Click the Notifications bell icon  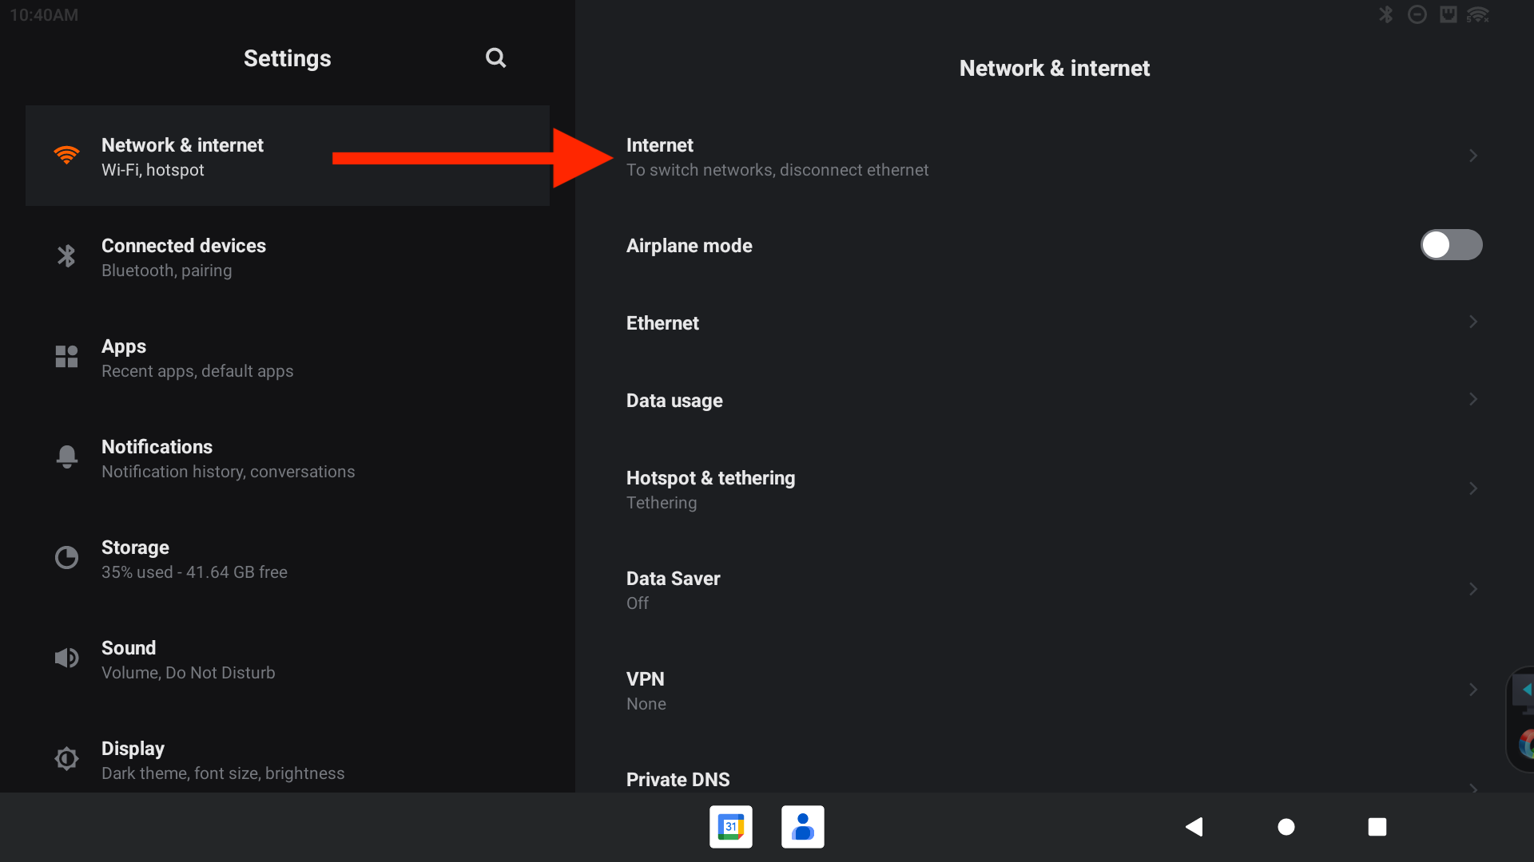(x=66, y=457)
